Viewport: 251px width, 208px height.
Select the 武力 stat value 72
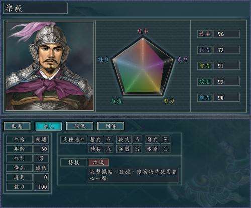coord(226,50)
